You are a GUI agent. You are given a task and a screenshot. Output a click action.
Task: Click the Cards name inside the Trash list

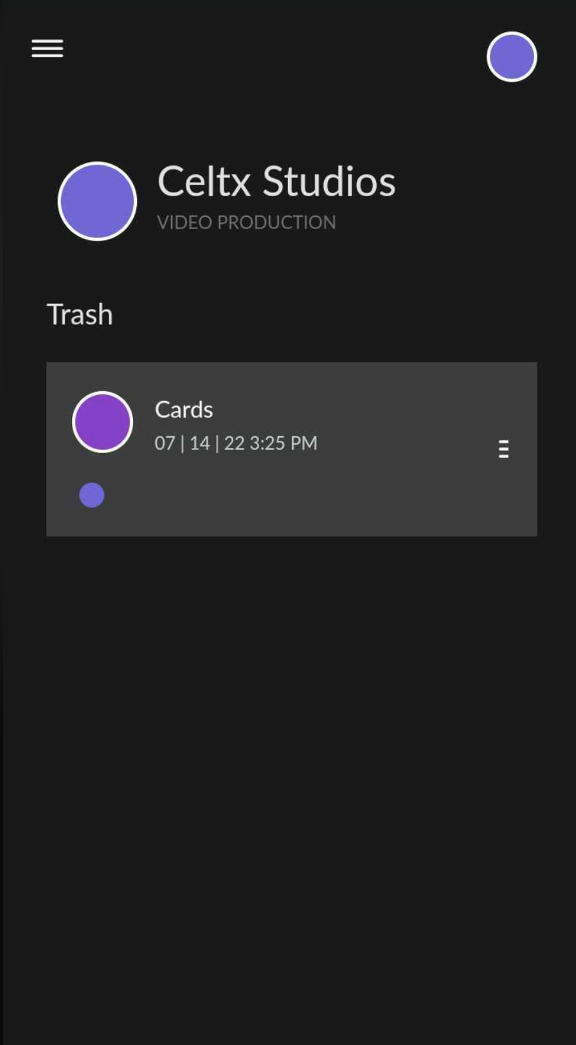pos(184,409)
